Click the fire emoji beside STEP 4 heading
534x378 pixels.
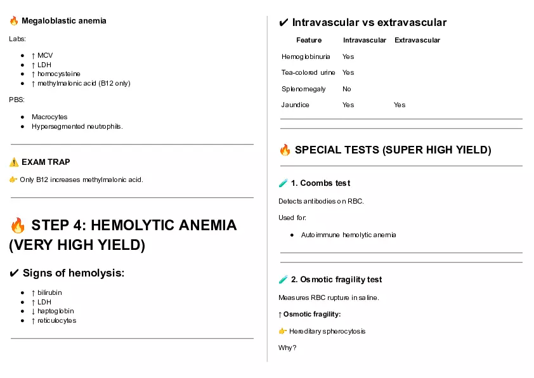tap(18, 226)
